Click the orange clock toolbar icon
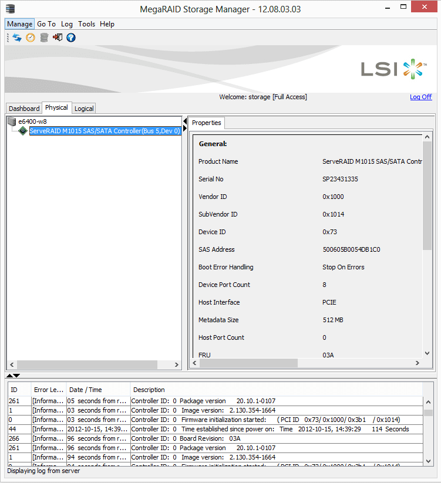 pyautogui.click(x=31, y=38)
